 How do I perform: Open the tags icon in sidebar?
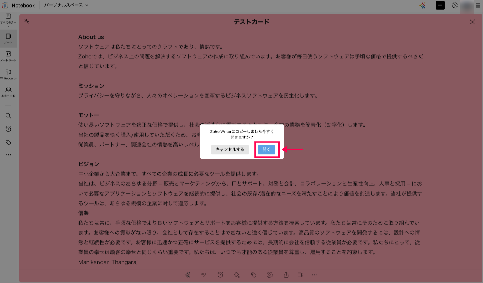click(8, 142)
